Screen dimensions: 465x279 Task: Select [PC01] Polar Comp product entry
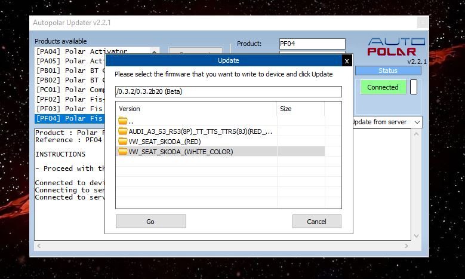click(70, 90)
